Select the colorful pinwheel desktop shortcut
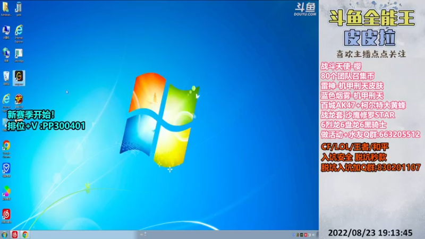The width and height of the screenshot is (425, 239). (x=6, y=193)
